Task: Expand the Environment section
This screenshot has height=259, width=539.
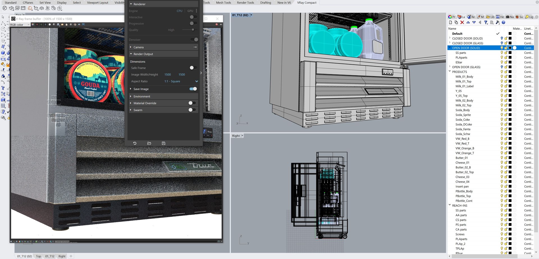Action: click(x=131, y=96)
